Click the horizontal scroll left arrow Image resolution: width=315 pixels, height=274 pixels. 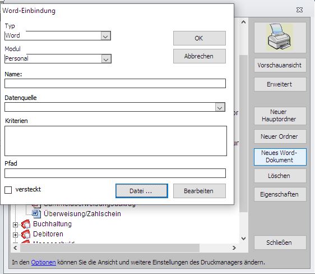(15, 248)
